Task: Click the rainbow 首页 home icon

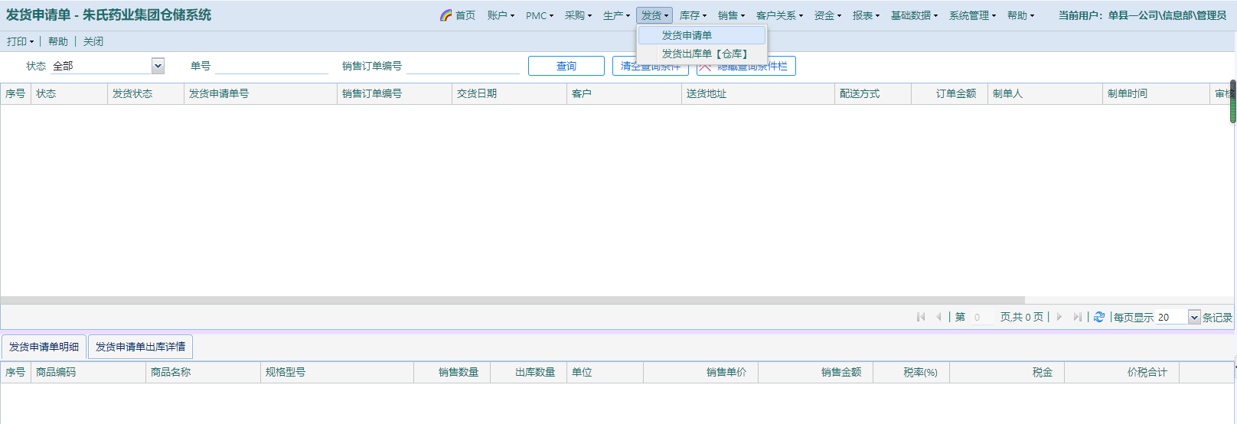Action: tap(446, 15)
